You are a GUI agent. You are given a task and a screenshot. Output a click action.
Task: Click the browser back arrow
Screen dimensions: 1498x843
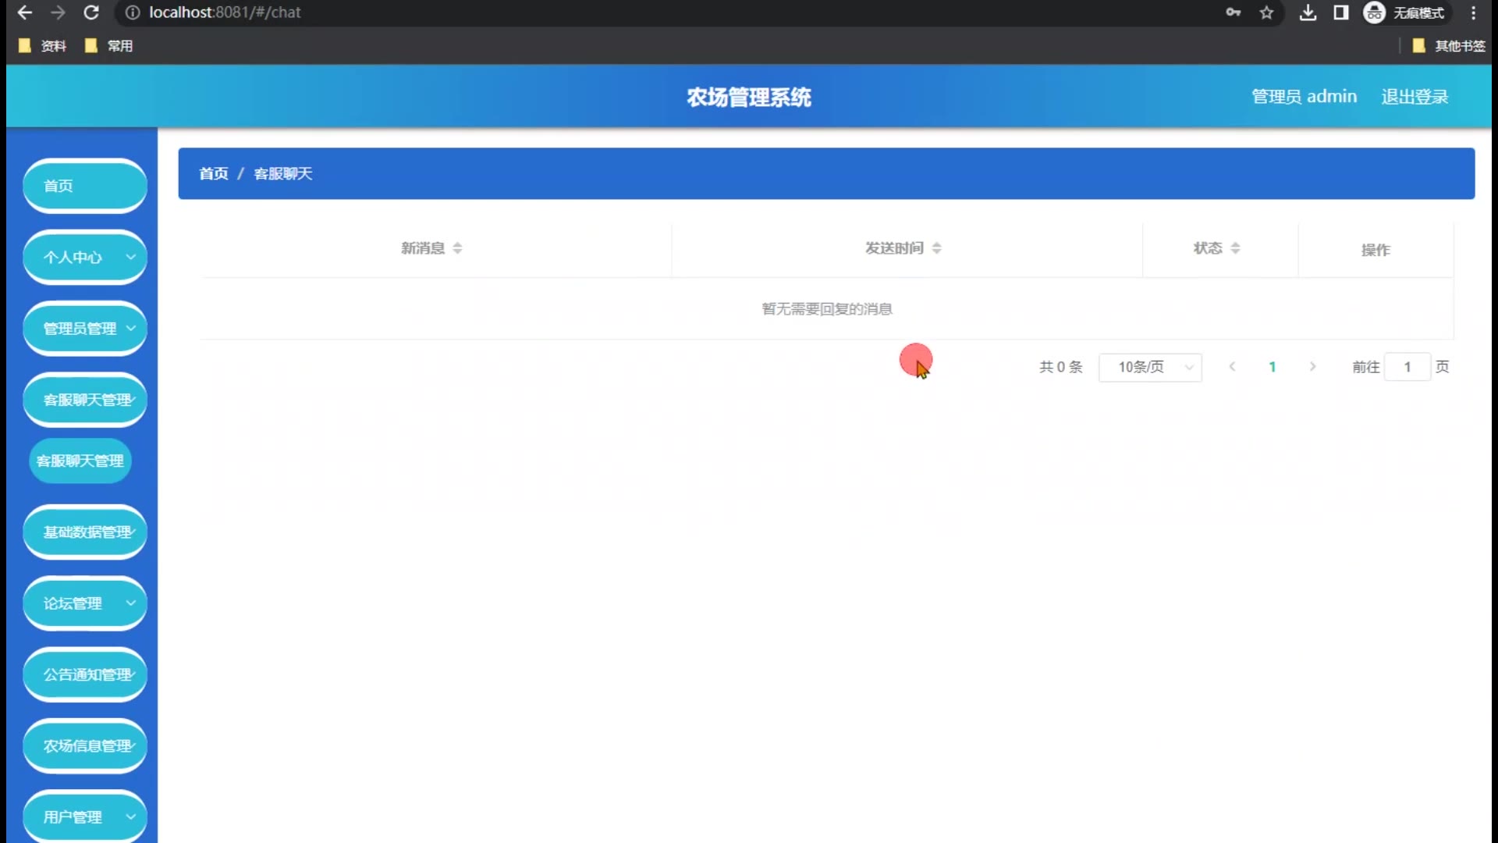coord(25,12)
